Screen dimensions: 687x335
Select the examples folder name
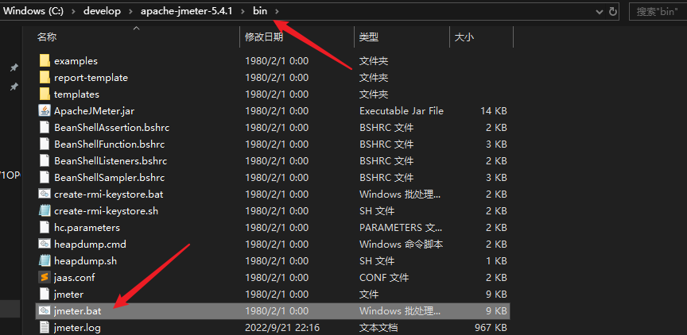tap(76, 61)
